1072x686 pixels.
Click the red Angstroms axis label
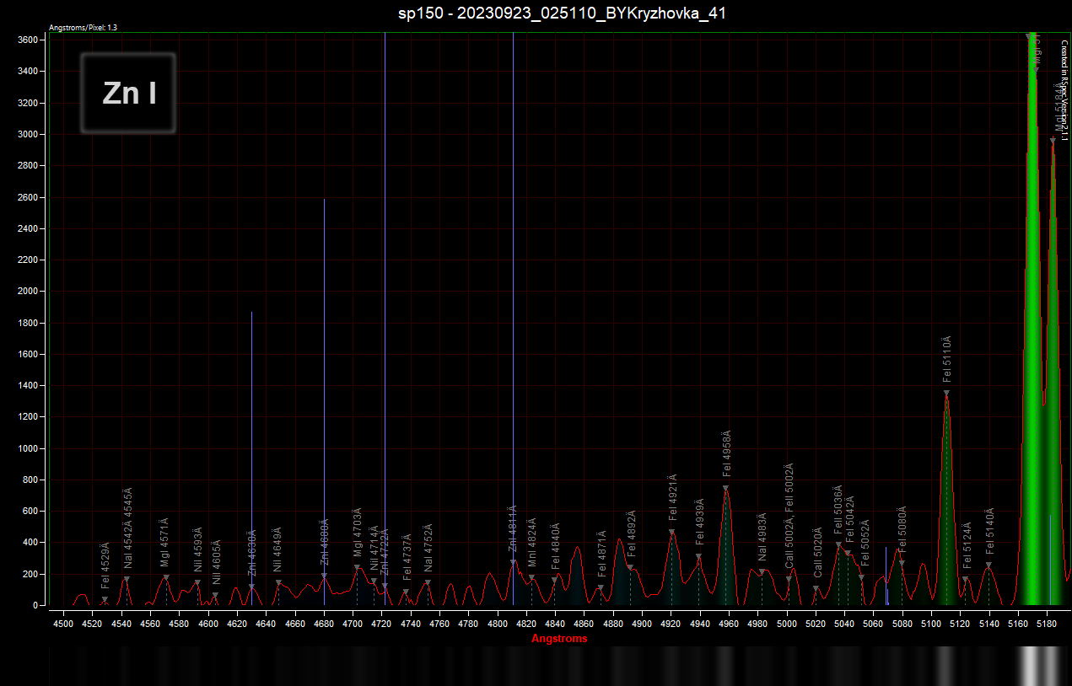click(x=559, y=639)
